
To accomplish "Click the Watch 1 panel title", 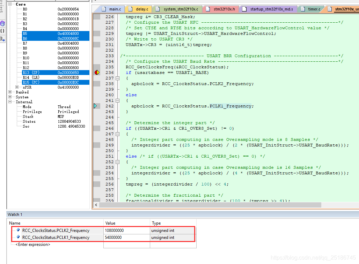I will click(15, 214).
